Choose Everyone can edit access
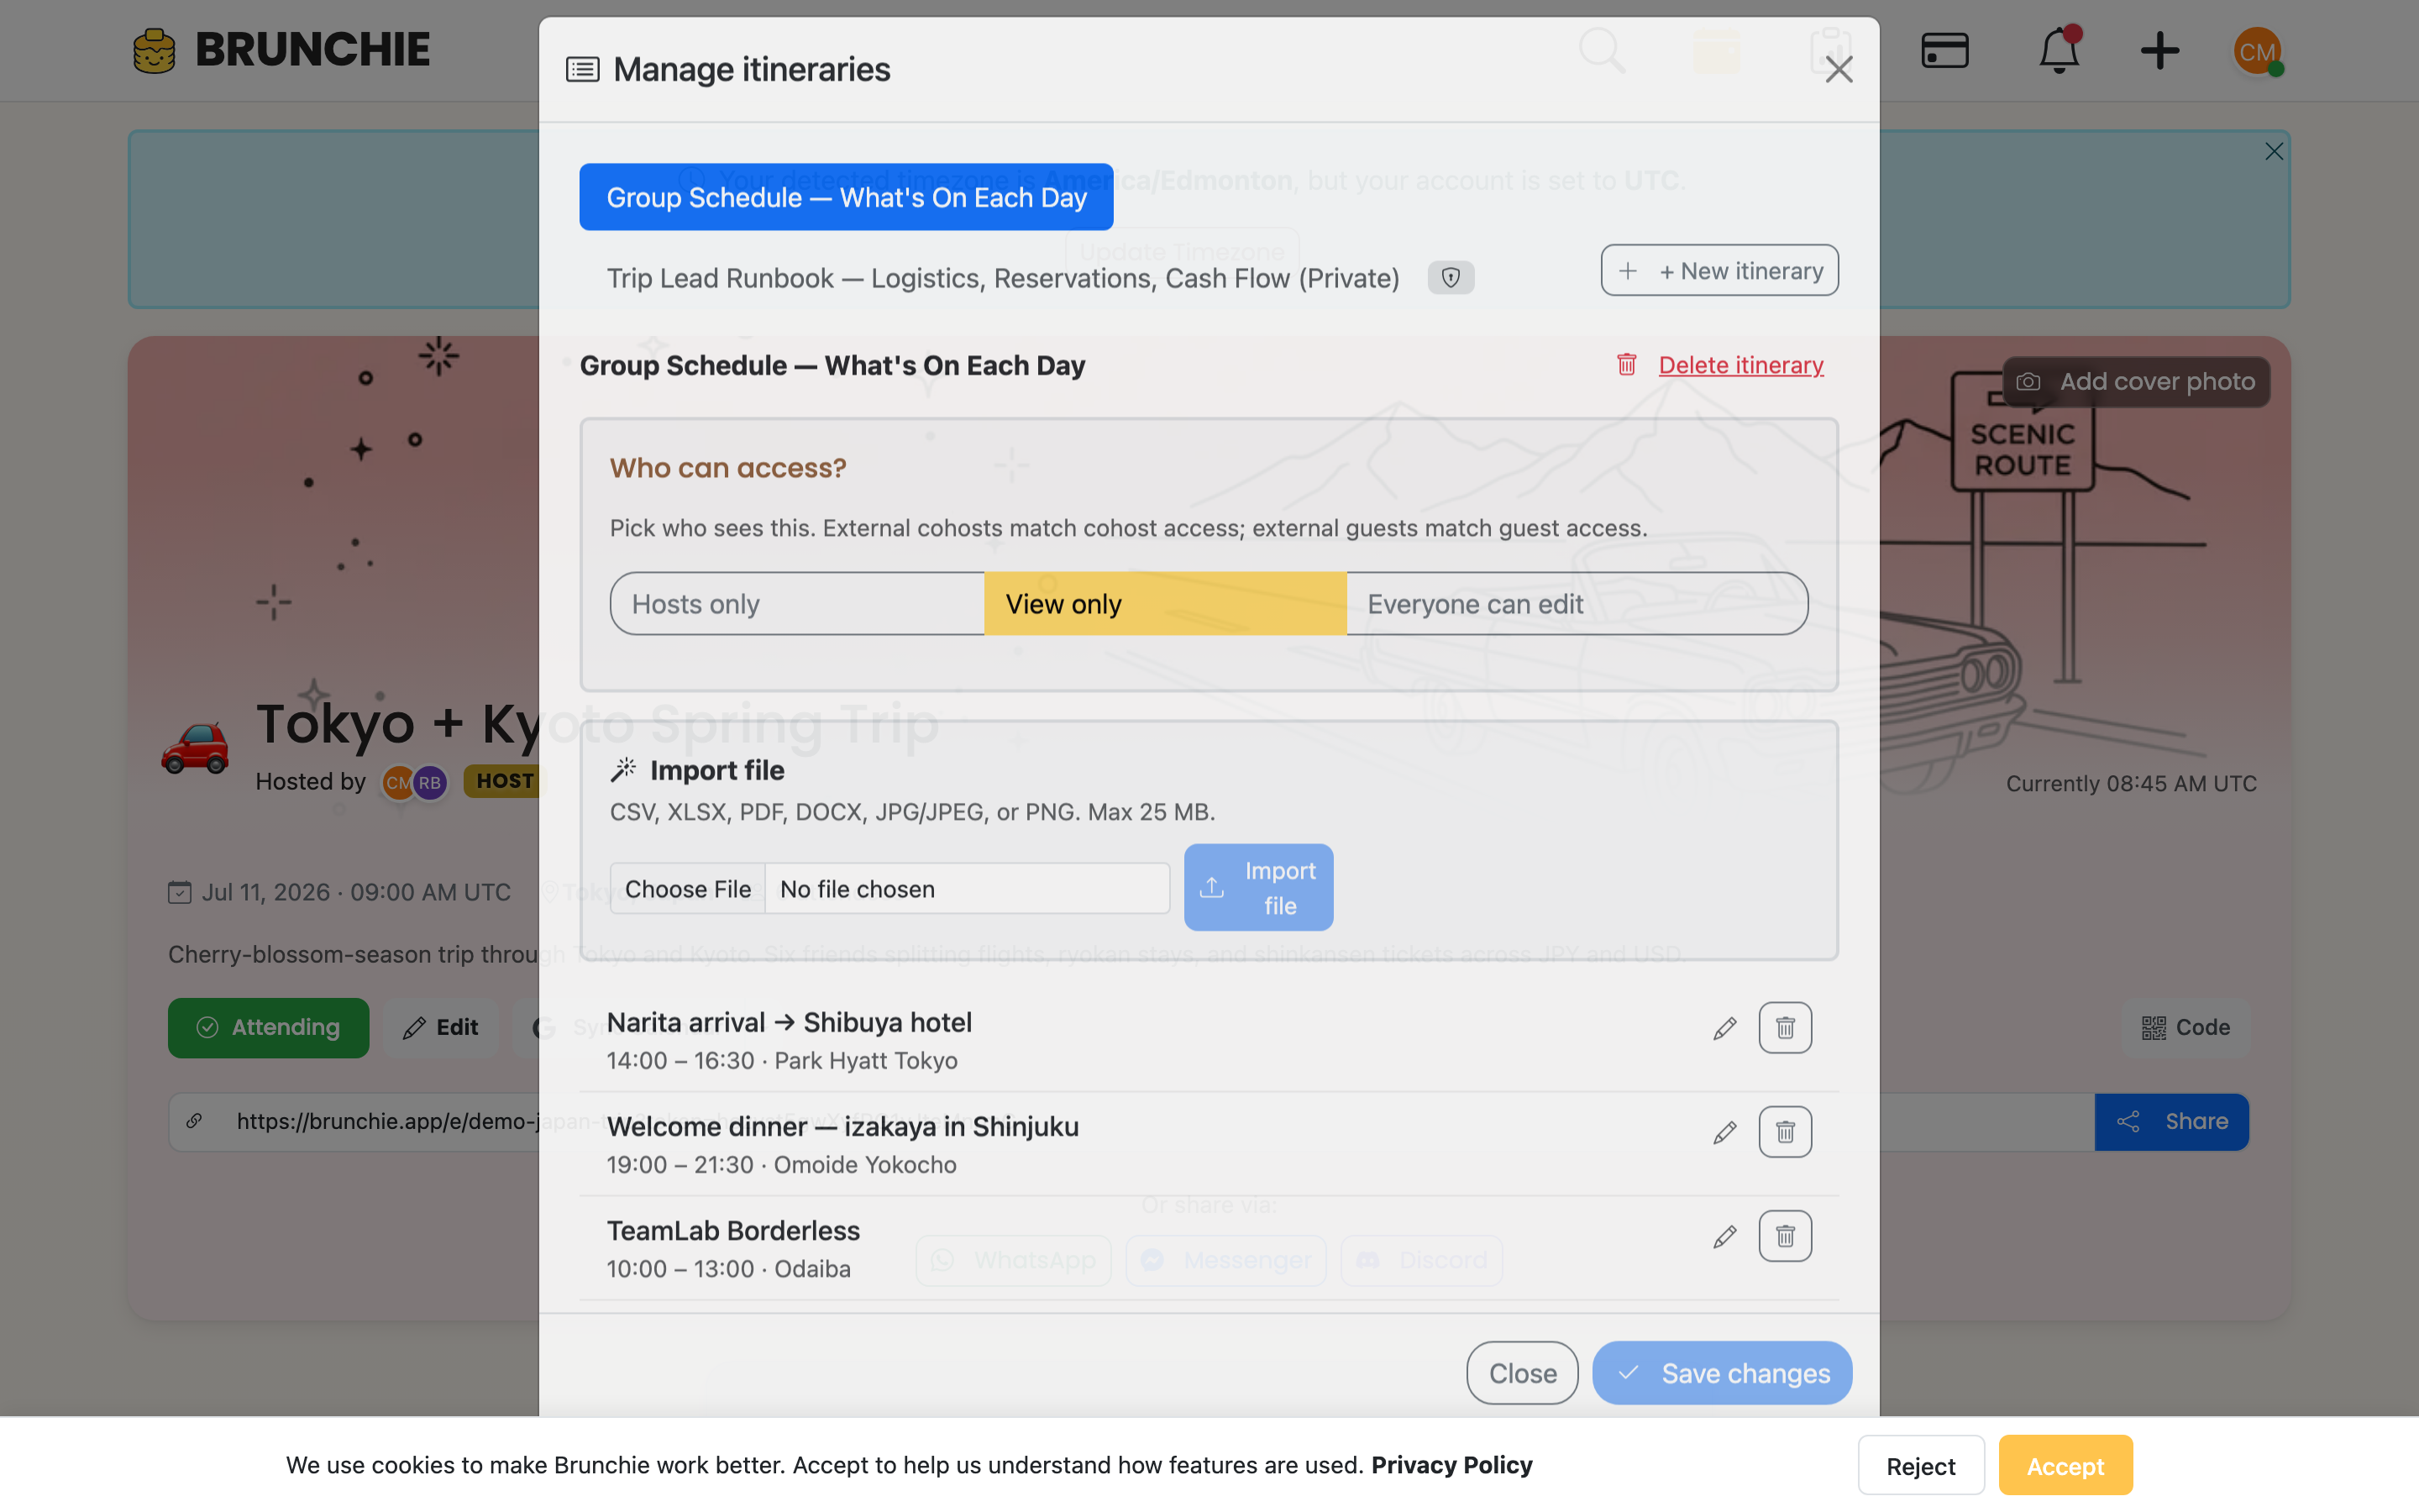 (1577, 604)
